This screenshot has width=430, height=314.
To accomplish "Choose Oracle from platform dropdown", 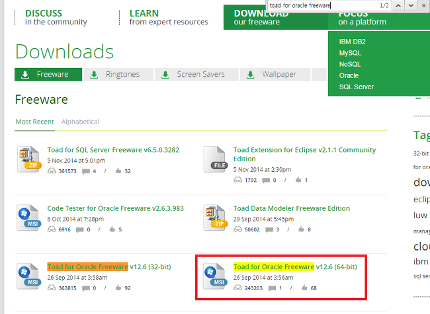I will pyautogui.click(x=349, y=75).
